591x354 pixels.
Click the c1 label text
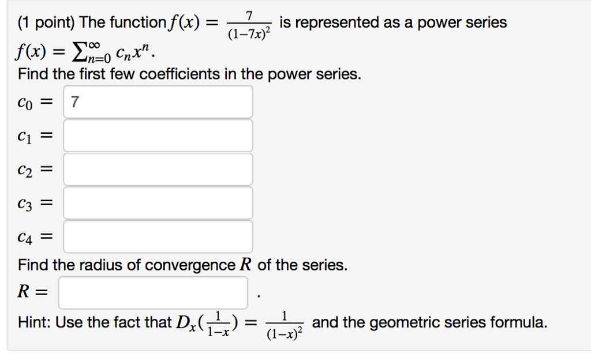(29, 135)
